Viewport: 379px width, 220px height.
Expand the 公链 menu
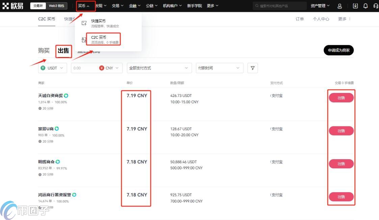coord(152,6)
